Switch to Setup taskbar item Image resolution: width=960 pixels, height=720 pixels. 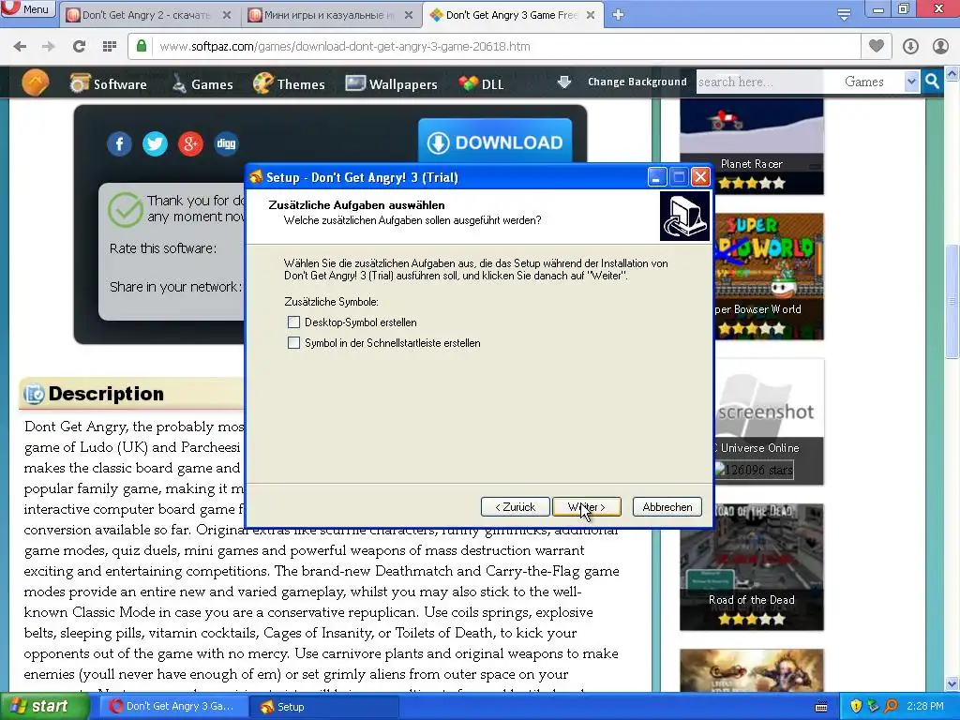(x=324, y=707)
